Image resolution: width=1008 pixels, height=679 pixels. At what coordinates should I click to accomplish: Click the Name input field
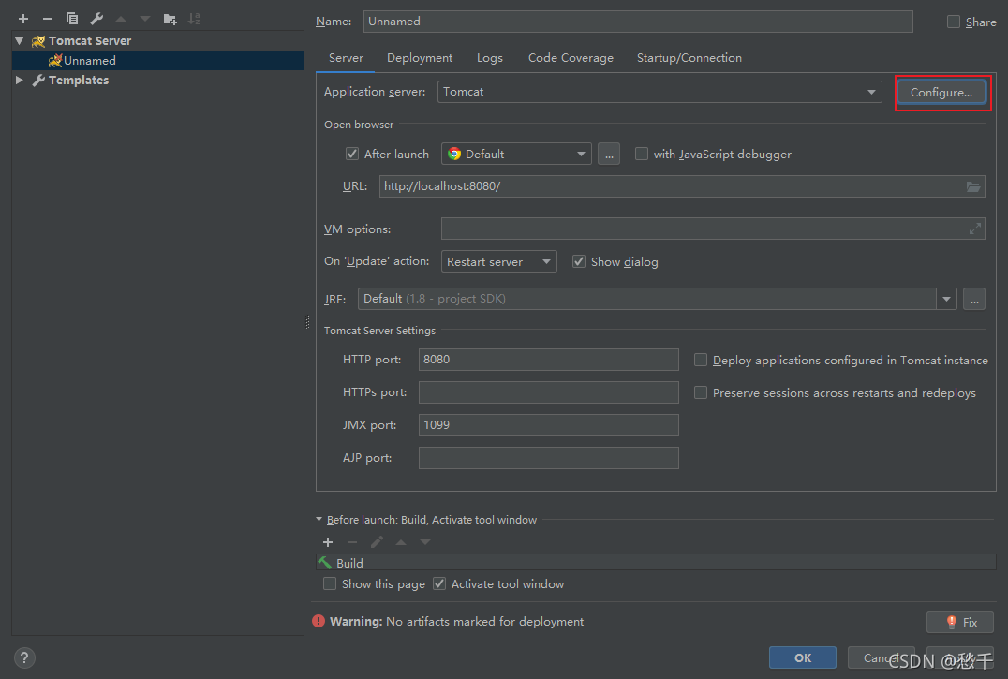click(638, 22)
